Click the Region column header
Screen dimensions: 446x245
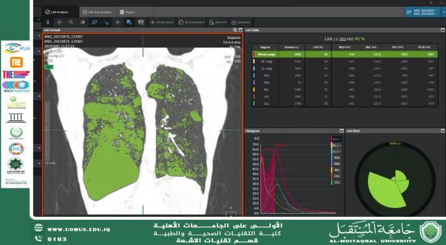coord(265,47)
